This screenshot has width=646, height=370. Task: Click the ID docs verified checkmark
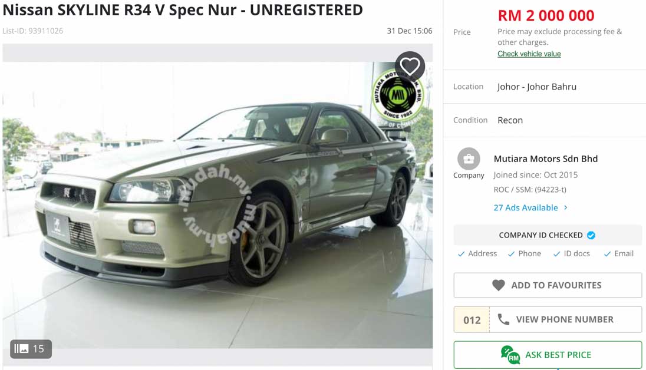tap(556, 254)
